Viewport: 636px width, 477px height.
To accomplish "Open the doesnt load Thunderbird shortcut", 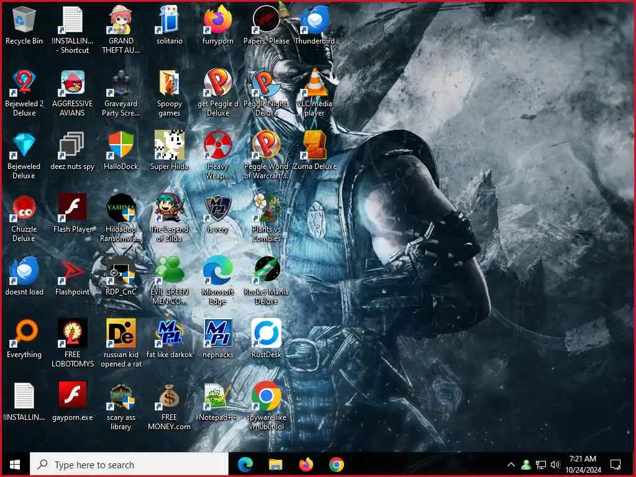I will point(24,276).
